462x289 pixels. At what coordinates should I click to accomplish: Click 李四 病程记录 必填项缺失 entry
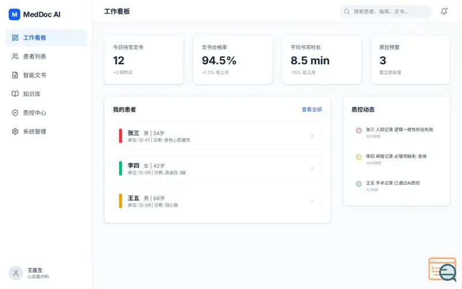coord(396,156)
